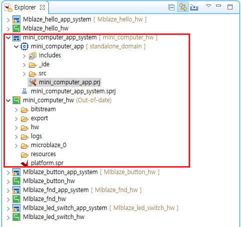
Task: Select Mlblaze_fnd_app_system project label
Action: coord(56,190)
